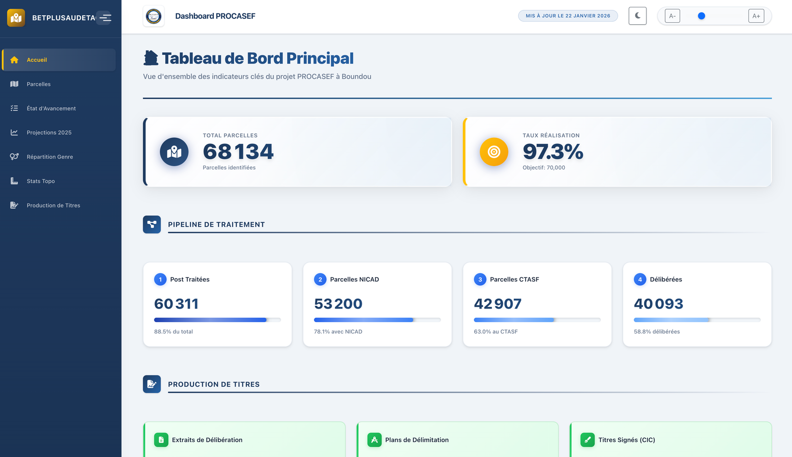Expand the Titres Signés (CIC) card
This screenshot has width=792, height=457.
pyautogui.click(x=670, y=440)
